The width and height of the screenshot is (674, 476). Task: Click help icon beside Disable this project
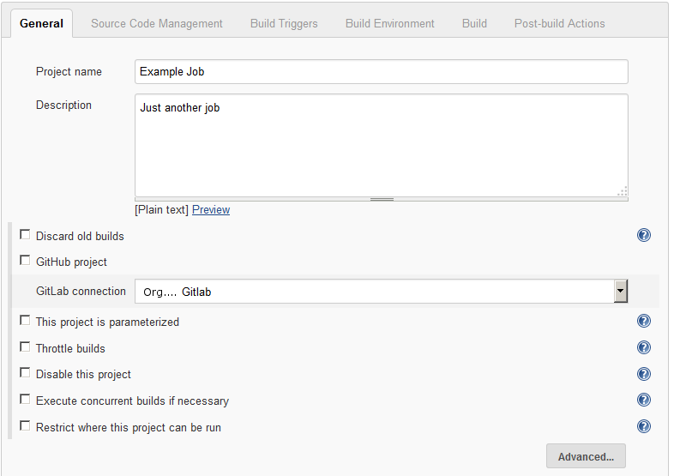click(643, 374)
